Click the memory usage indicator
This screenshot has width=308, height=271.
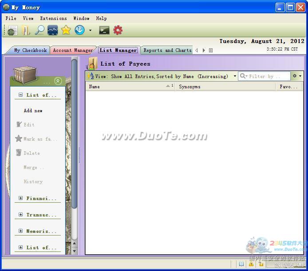(286, 265)
